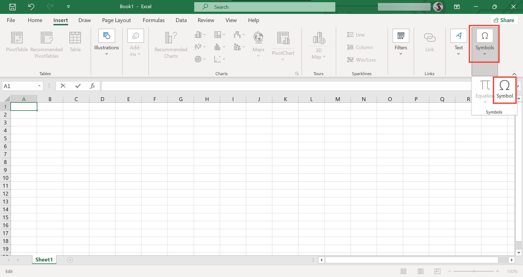Viewport: 523px width, 277px height.
Task: Increase zoom using the zoom slider
Action: pyautogui.click(x=498, y=271)
